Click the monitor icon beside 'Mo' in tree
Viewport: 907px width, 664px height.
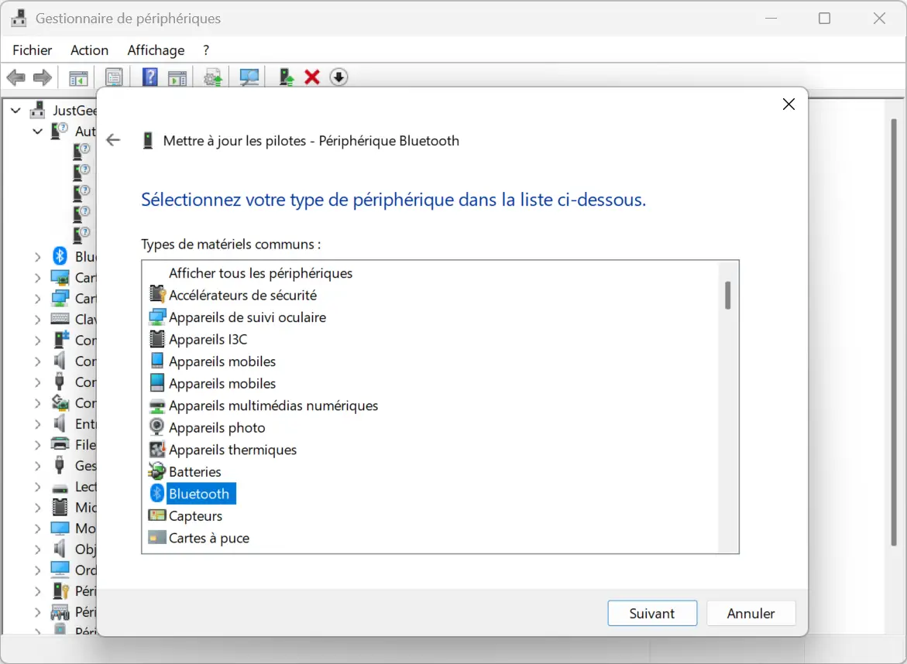[x=60, y=529]
